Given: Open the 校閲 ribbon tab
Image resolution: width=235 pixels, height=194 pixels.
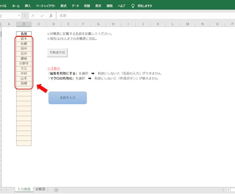Looking at the screenshot, I should (x=87, y=6).
